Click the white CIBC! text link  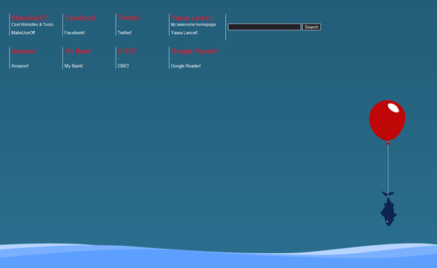[x=123, y=66]
